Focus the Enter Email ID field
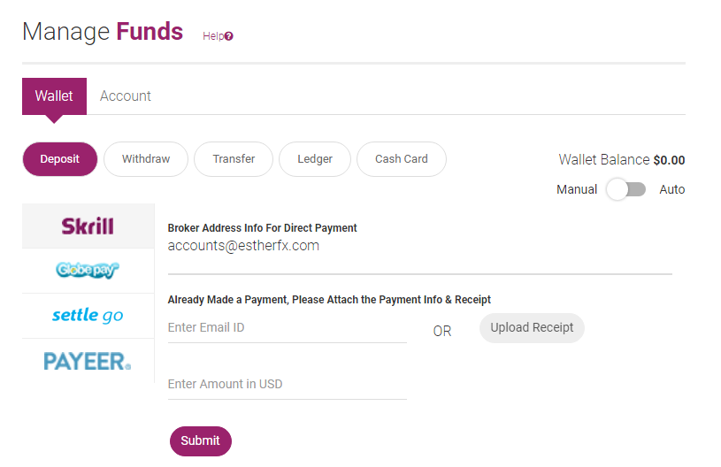 coord(287,328)
